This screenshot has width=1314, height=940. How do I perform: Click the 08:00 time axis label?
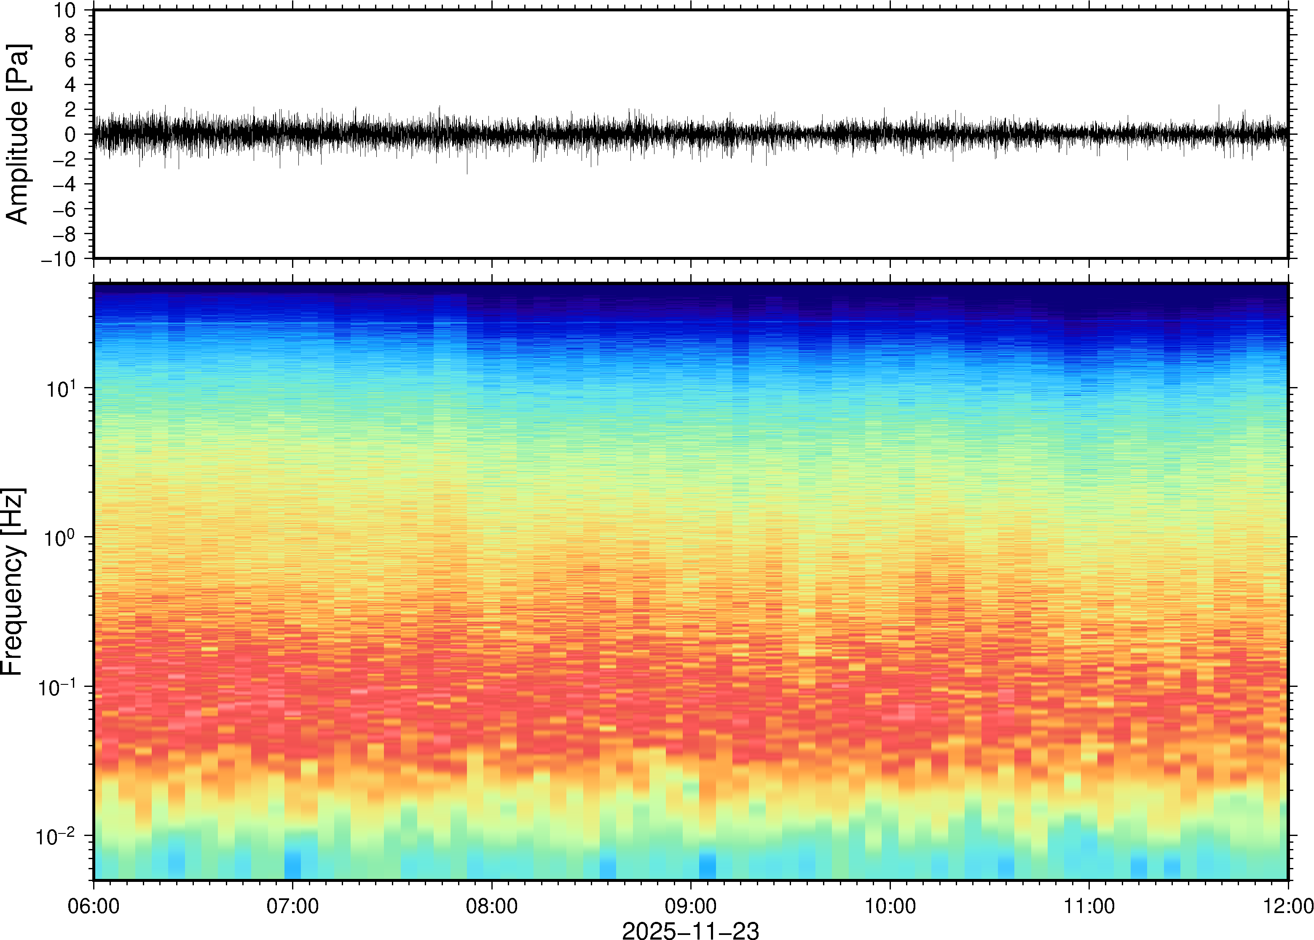(492, 906)
